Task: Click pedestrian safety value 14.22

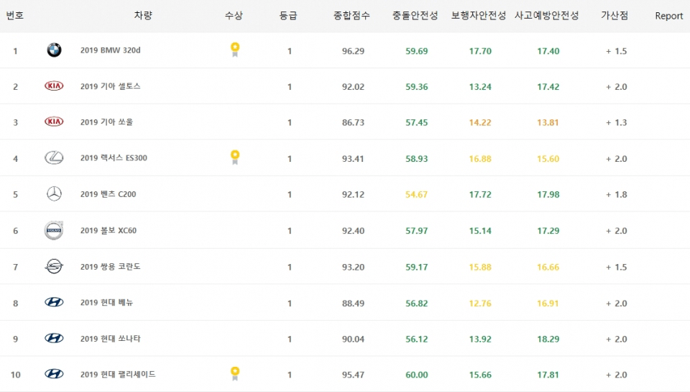Action: (x=480, y=122)
